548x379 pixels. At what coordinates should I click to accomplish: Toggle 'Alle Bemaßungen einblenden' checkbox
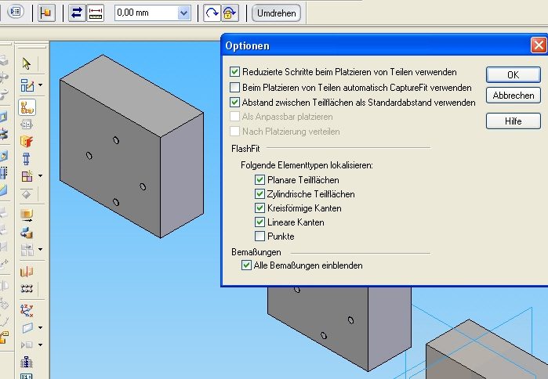pos(246,265)
